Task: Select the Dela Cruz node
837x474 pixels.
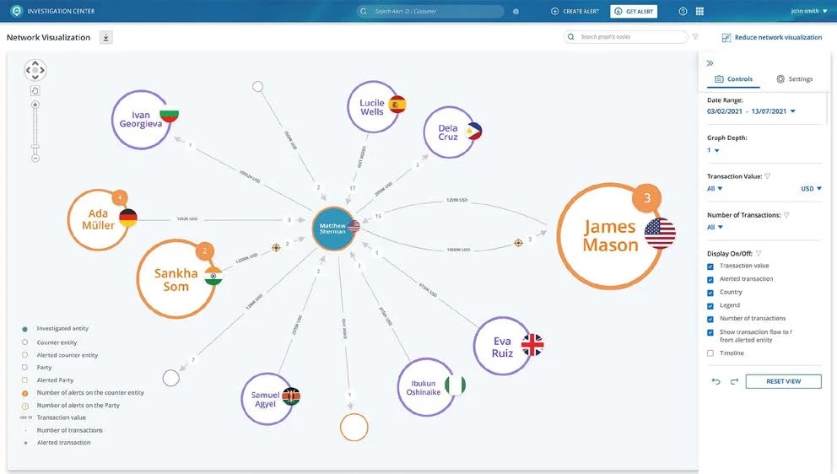Action: coord(449,132)
